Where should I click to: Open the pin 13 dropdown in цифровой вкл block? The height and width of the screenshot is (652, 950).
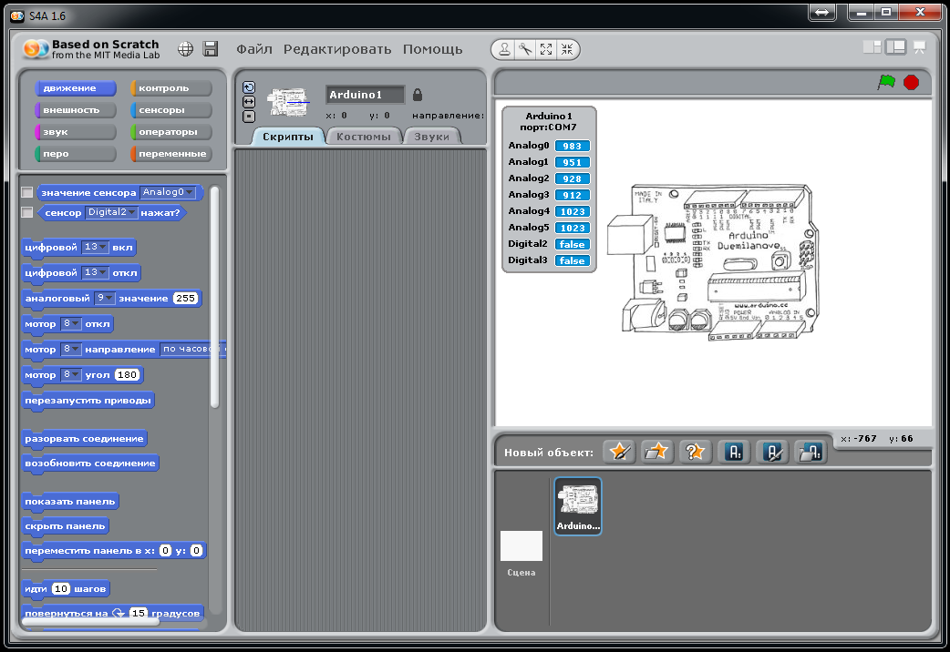pyautogui.click(x=103, y=247)
